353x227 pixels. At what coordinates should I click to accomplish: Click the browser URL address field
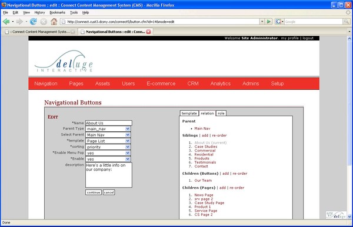160,22
